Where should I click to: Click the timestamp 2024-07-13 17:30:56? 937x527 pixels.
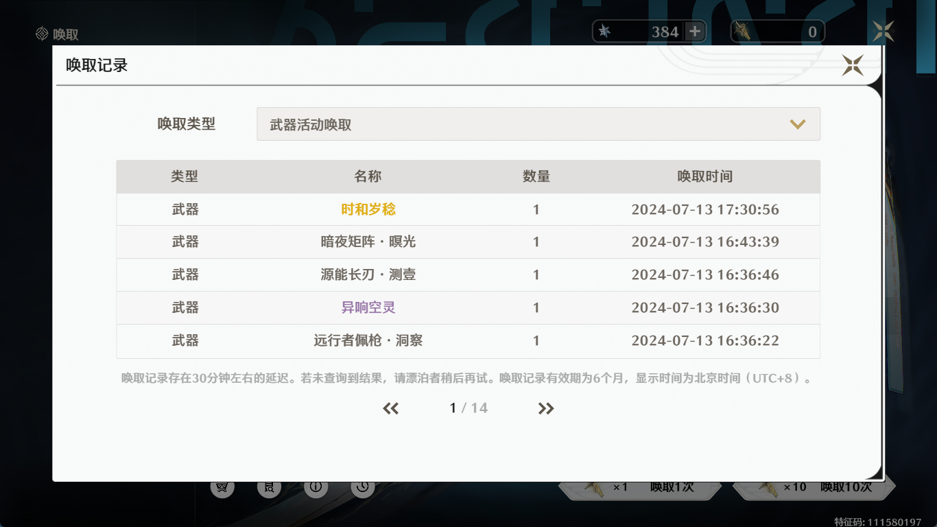pos(705,209)
